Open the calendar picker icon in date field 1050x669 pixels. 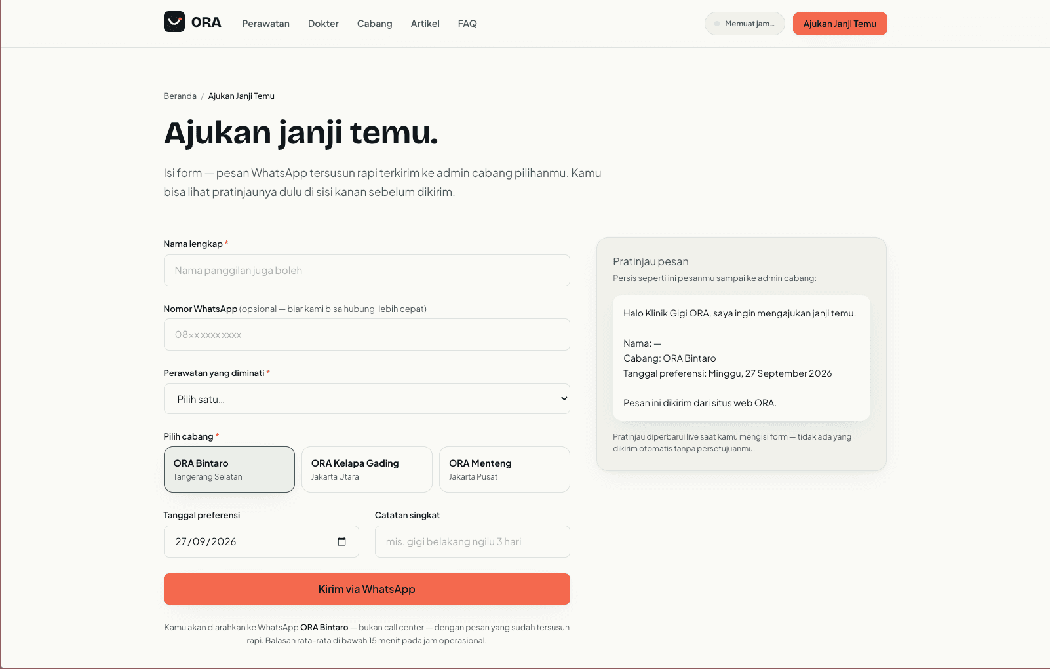pos(341,541)
